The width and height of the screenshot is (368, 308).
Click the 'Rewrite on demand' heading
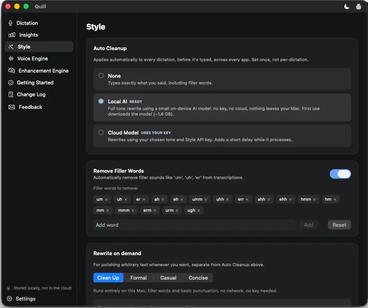coord(117,254)
